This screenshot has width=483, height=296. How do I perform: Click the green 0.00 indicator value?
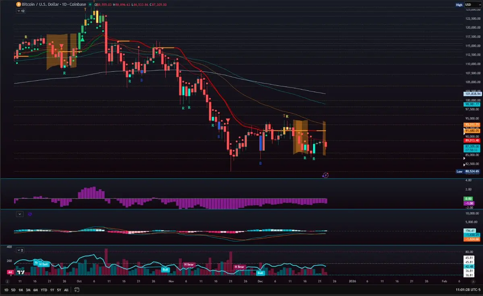coord(468,199)
